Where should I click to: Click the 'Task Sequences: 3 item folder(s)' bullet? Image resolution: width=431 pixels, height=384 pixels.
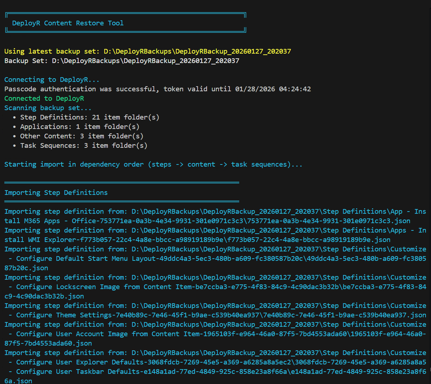click(84, 146)
